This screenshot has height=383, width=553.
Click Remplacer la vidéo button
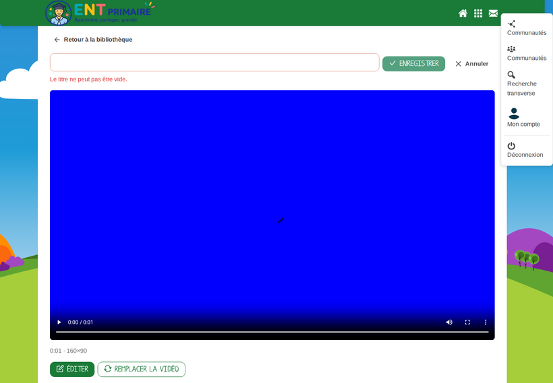[142, 370]
